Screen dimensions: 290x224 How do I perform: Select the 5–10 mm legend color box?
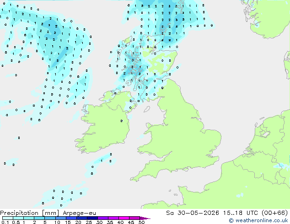coord(50,218)
